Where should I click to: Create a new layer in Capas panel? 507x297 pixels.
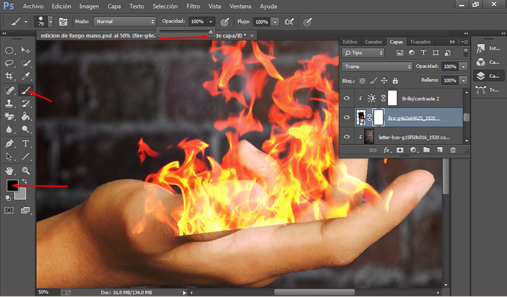point(440,150)
